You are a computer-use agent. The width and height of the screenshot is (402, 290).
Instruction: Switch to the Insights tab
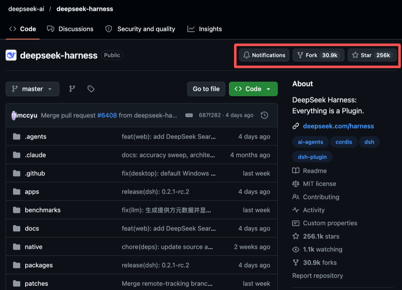(x=204, y=29)
